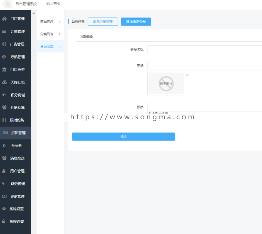Click the 评论管理 money icon

(4, 196)
